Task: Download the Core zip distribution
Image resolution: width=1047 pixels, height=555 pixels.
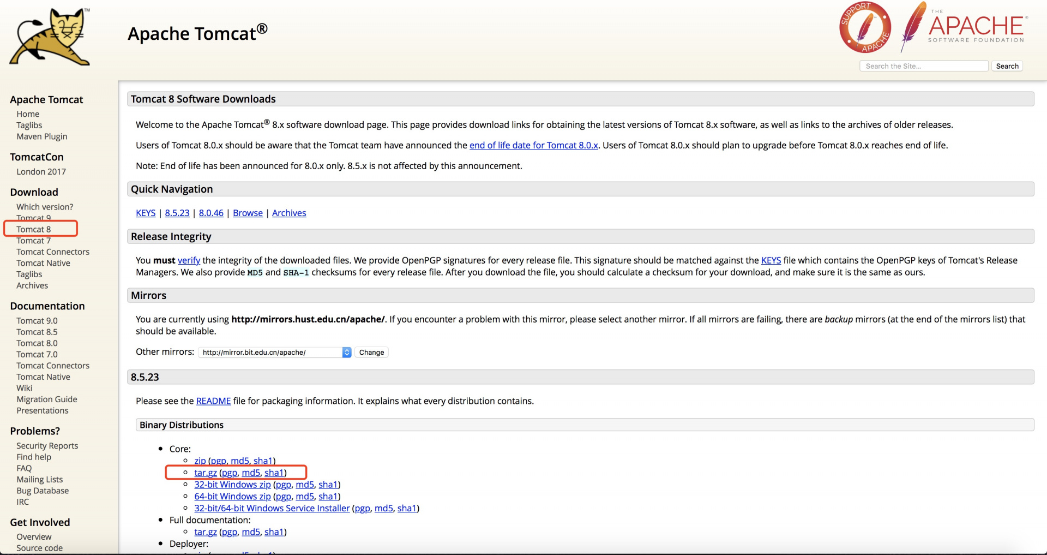Action: pyautogui.click(x=200, y=461)
